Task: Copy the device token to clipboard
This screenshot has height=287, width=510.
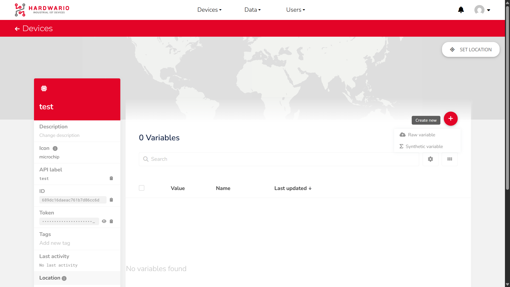Action: [111, 221]
